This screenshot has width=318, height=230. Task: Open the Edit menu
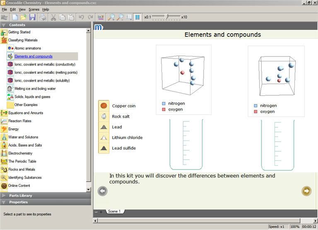(x=13, y=9)
